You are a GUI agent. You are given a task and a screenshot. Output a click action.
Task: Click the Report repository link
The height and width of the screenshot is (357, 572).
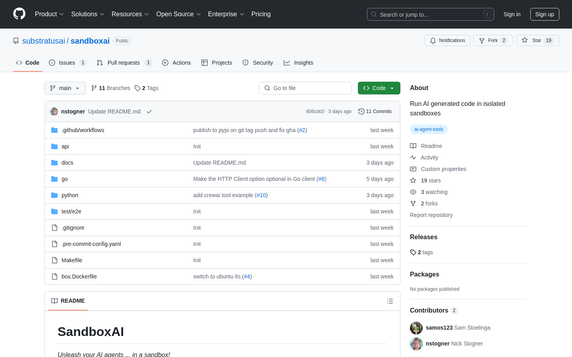coord(431,215)
